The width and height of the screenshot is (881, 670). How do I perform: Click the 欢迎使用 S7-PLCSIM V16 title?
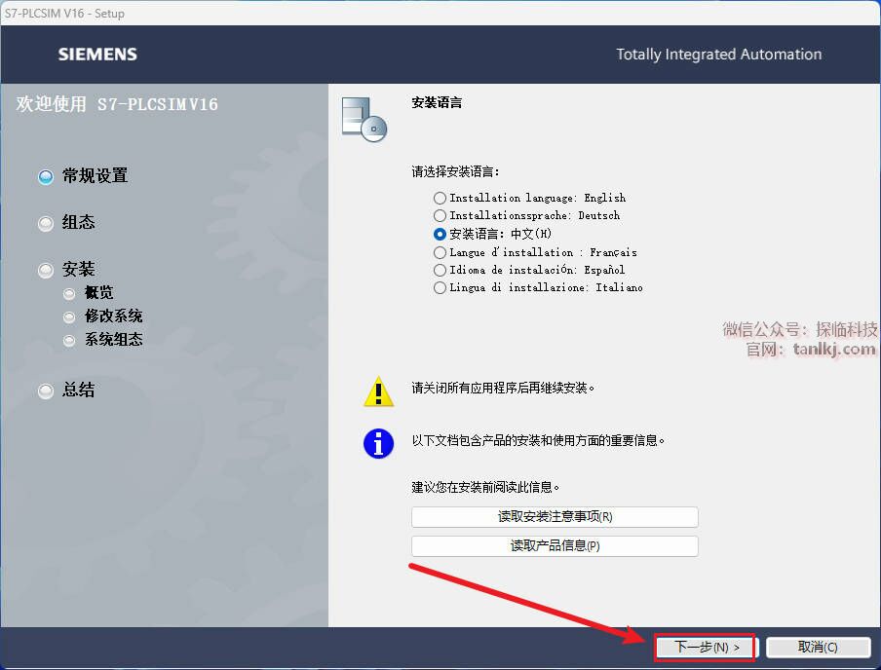(117, 104)
